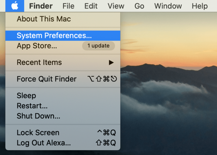217x155 pixels.
Task: Click the Apple logo menu icon
Action: click(15, 6)
